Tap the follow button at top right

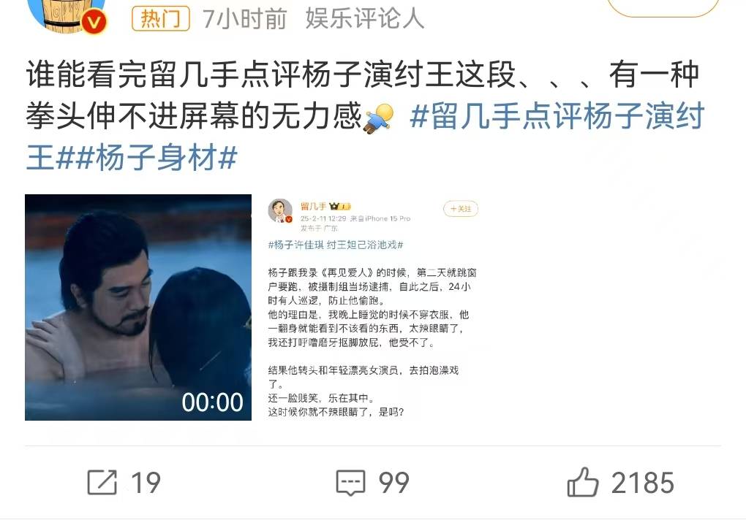663,6
